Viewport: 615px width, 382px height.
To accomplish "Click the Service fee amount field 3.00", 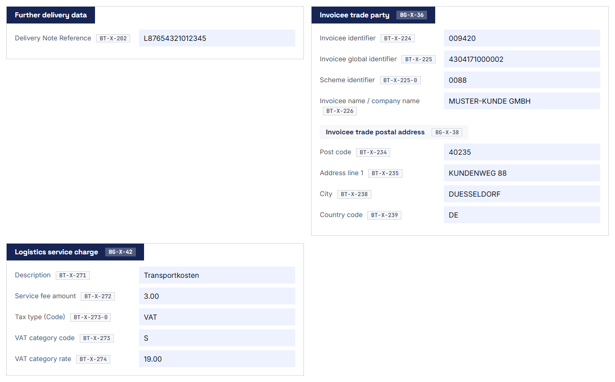I will pos(217,296).
